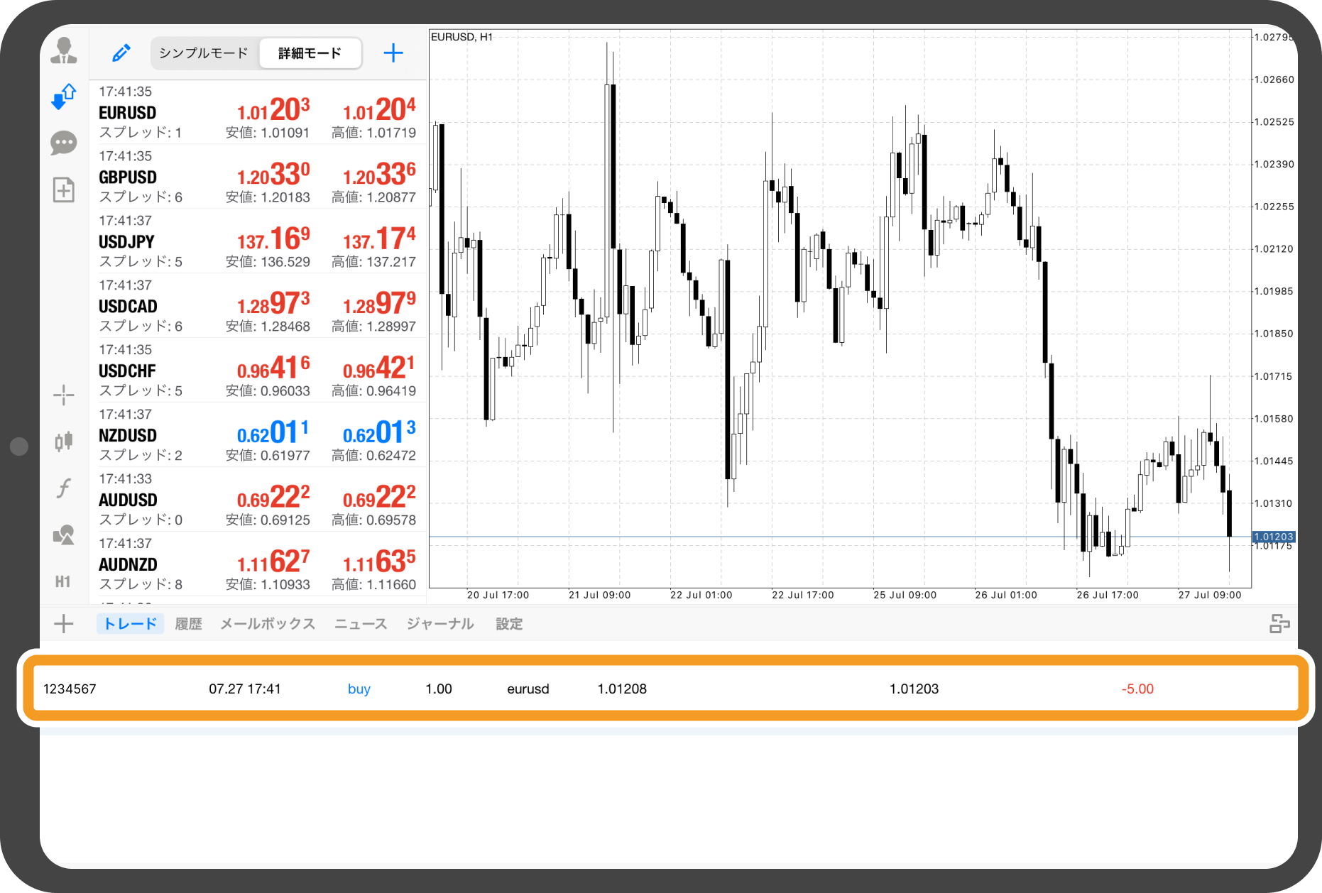
Task: Toggle panel layout icon at right
Action: 1279,624
